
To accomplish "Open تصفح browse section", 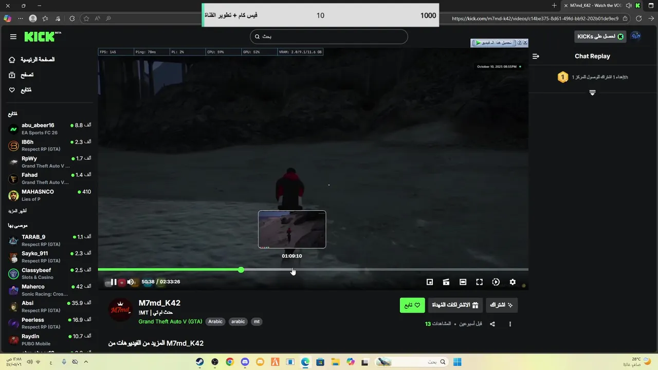I will coord(21,75).
